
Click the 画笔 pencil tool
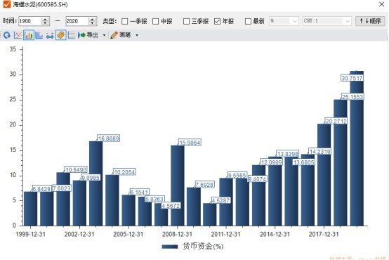click(x=121, y=35)
